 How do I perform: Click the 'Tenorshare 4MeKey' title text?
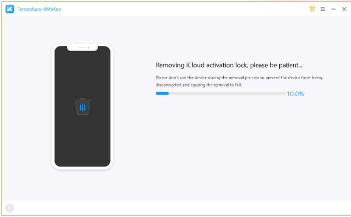pyautogui.click(x=39, y=9)
